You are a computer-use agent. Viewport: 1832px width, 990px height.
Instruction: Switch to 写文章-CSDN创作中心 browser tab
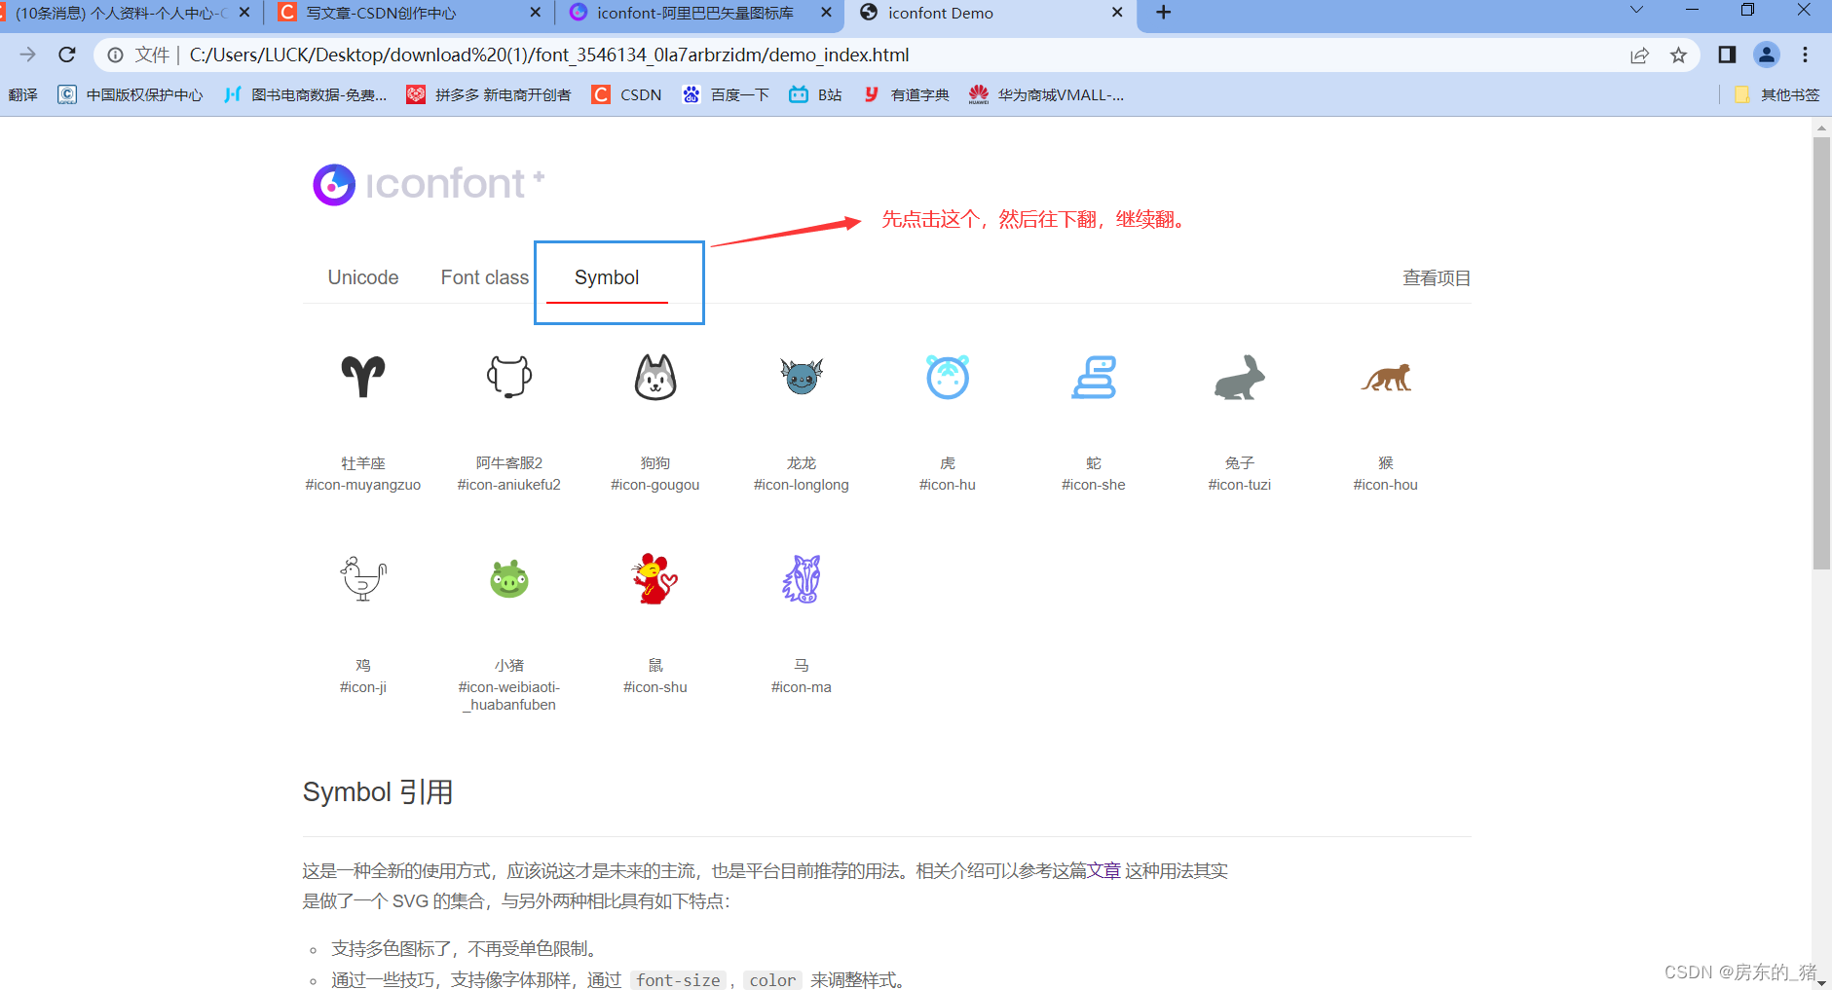382,13
